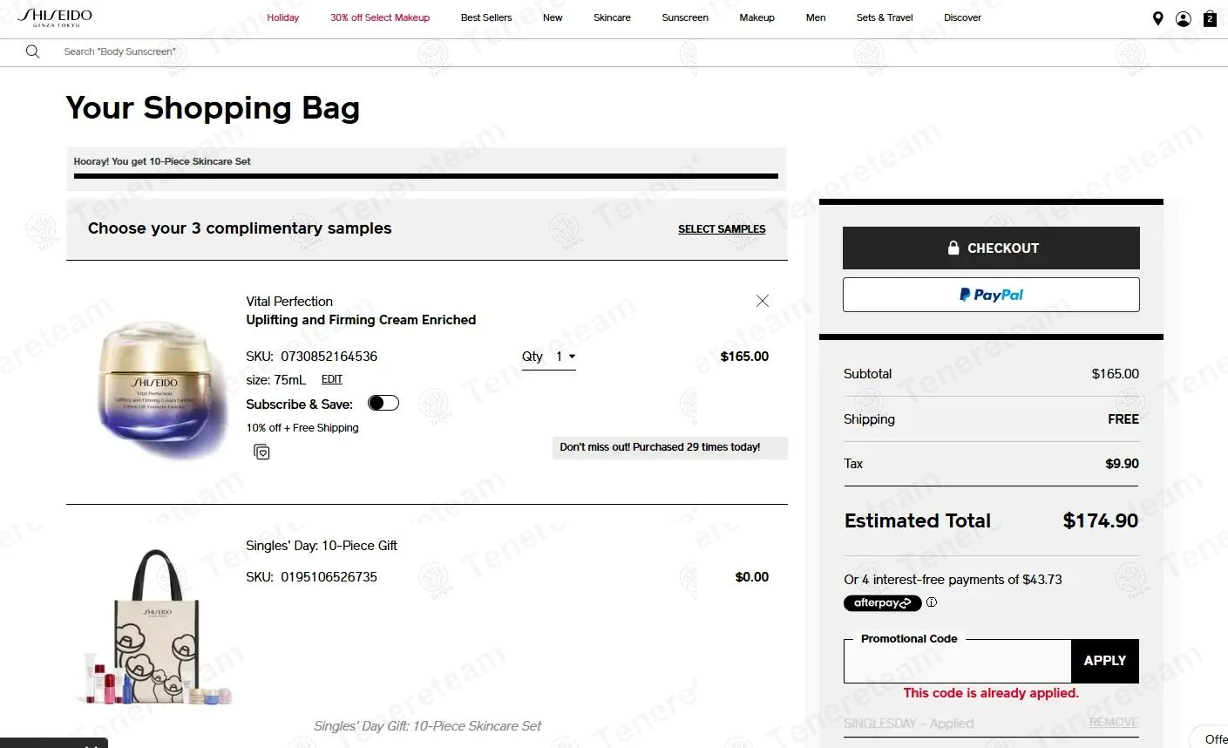
Task: Remove Vital Perfection cream with X icon
Action: (763, 301)
